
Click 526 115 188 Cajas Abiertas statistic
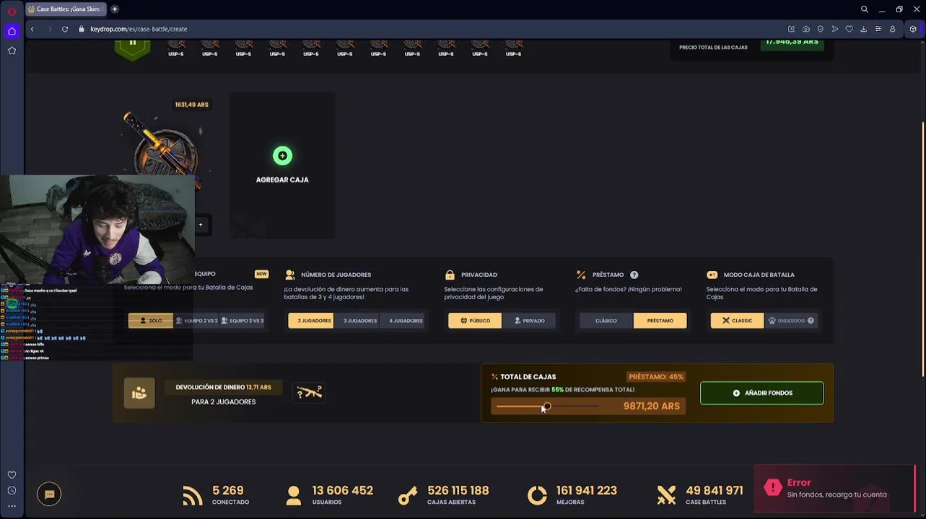tap(443, 494)
